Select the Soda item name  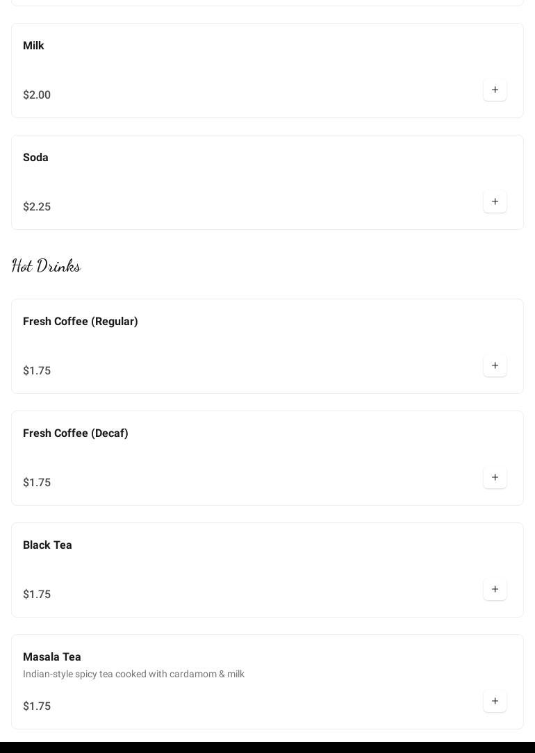[x=35, y=158]
